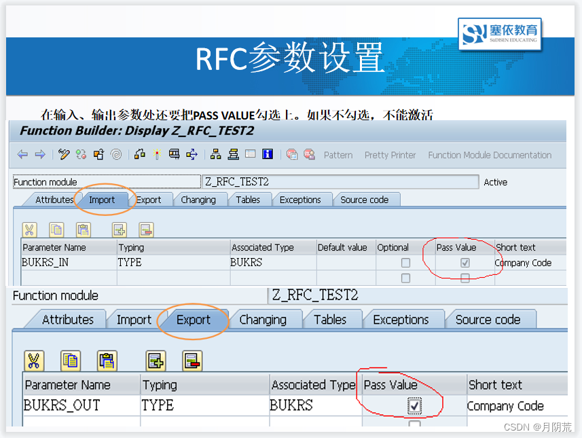
Task: Click the Where-Used List icon
Action: pos(192,154)
